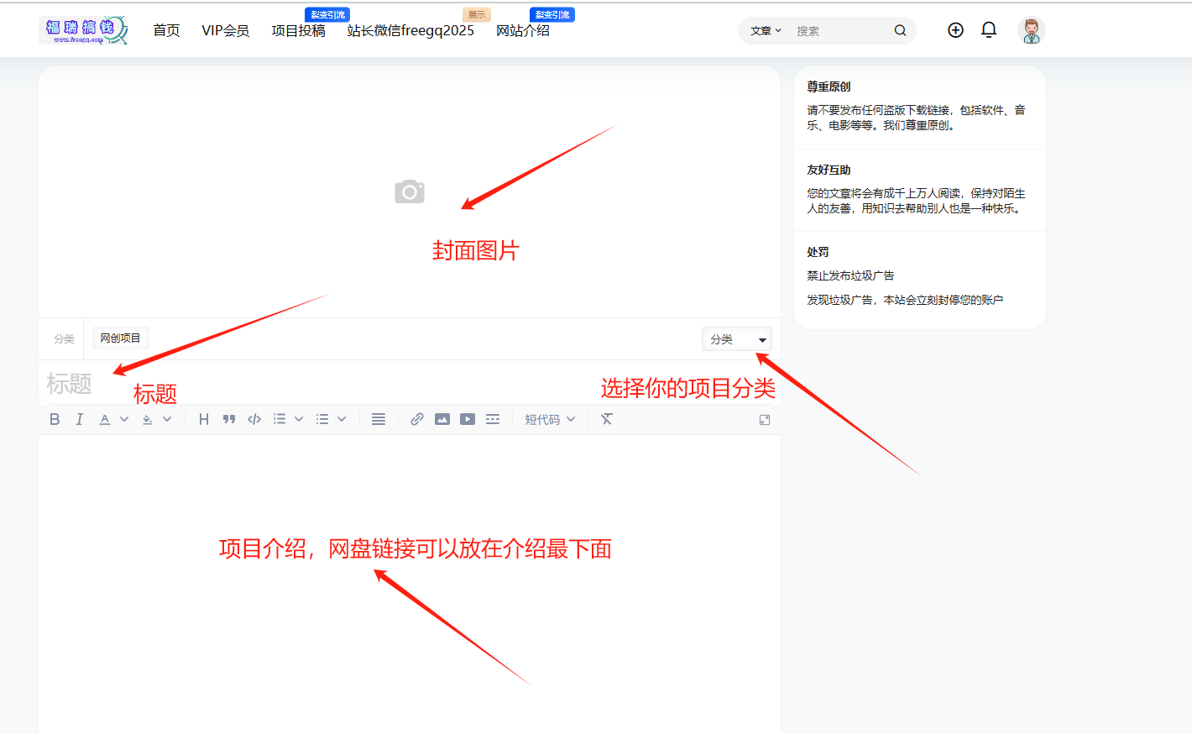1192x734 pixels.
Task: Toggle bold formatting in the editor
Action: coord(55,419)
